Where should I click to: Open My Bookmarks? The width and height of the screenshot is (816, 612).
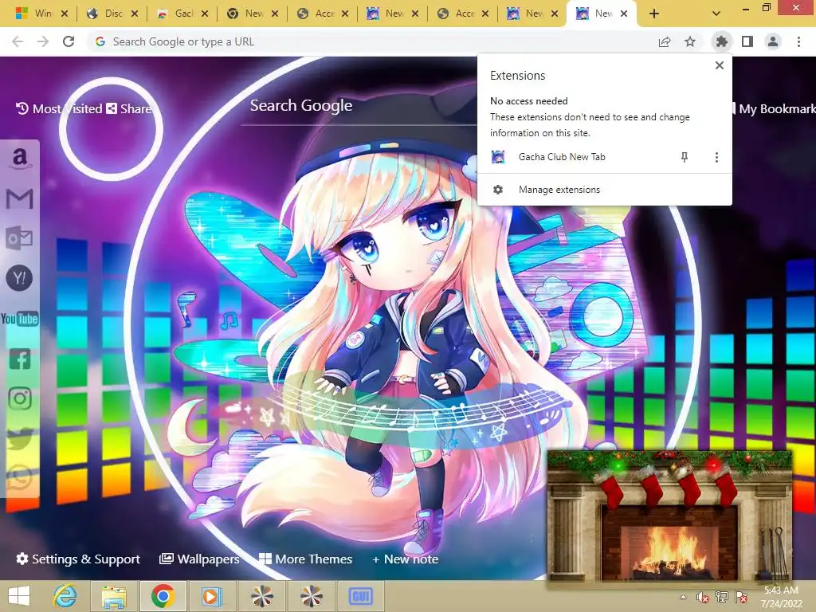click(x=772, y=108)
